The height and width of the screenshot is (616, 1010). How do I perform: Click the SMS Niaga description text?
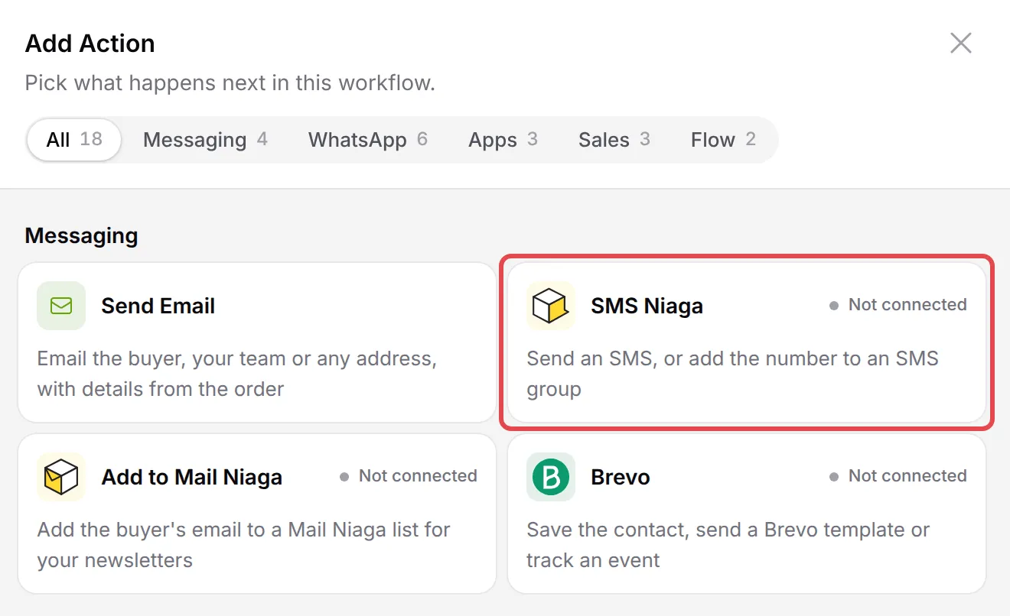tap(732, 374)
